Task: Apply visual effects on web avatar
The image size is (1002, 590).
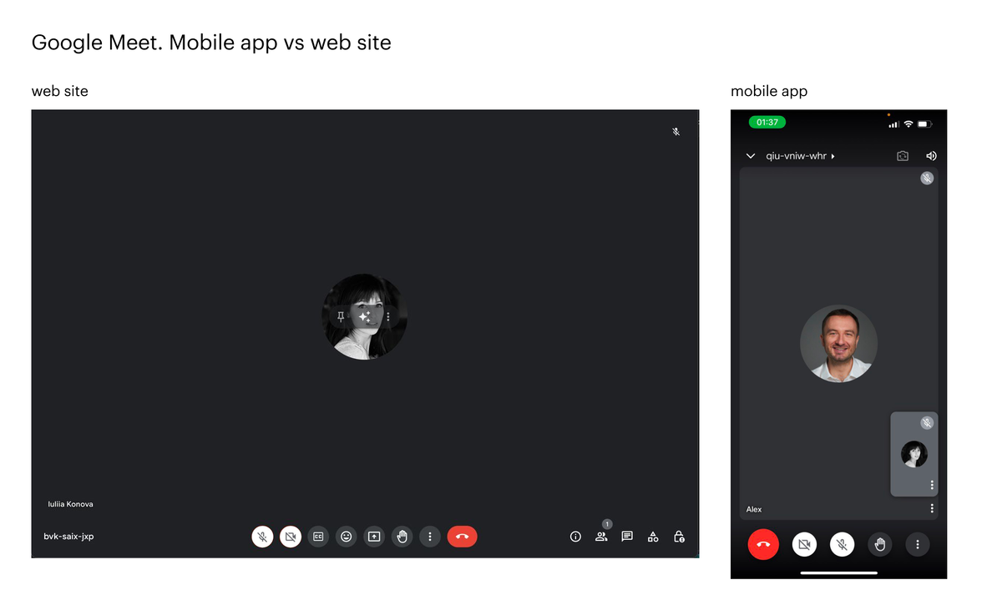Action: pyautogui.click(x=364, y=317)
